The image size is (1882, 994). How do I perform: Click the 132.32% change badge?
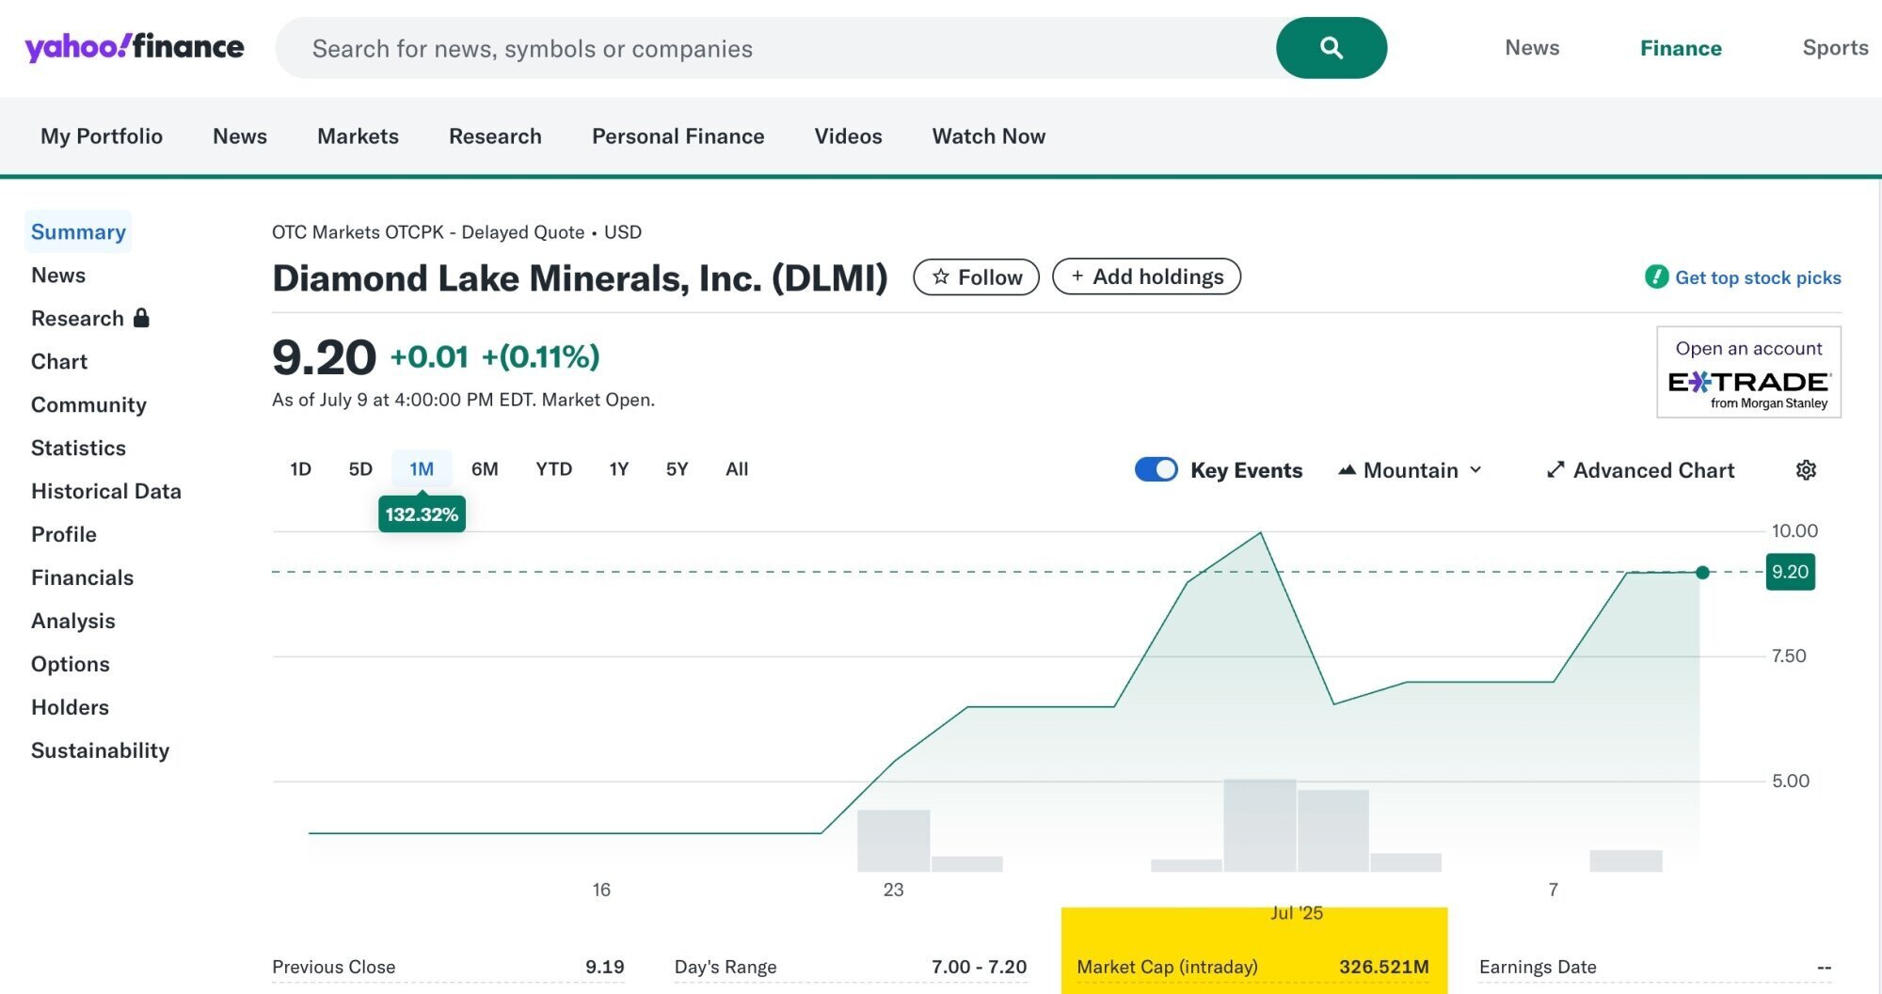tap(422, 514)
